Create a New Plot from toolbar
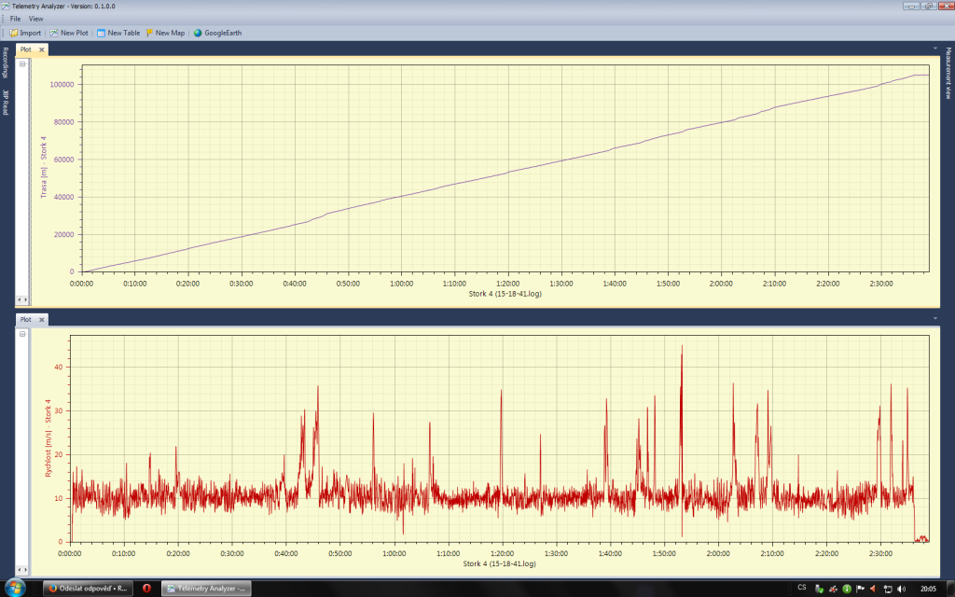The height and width of the screenshot is (597, 955). pos(69,33)
